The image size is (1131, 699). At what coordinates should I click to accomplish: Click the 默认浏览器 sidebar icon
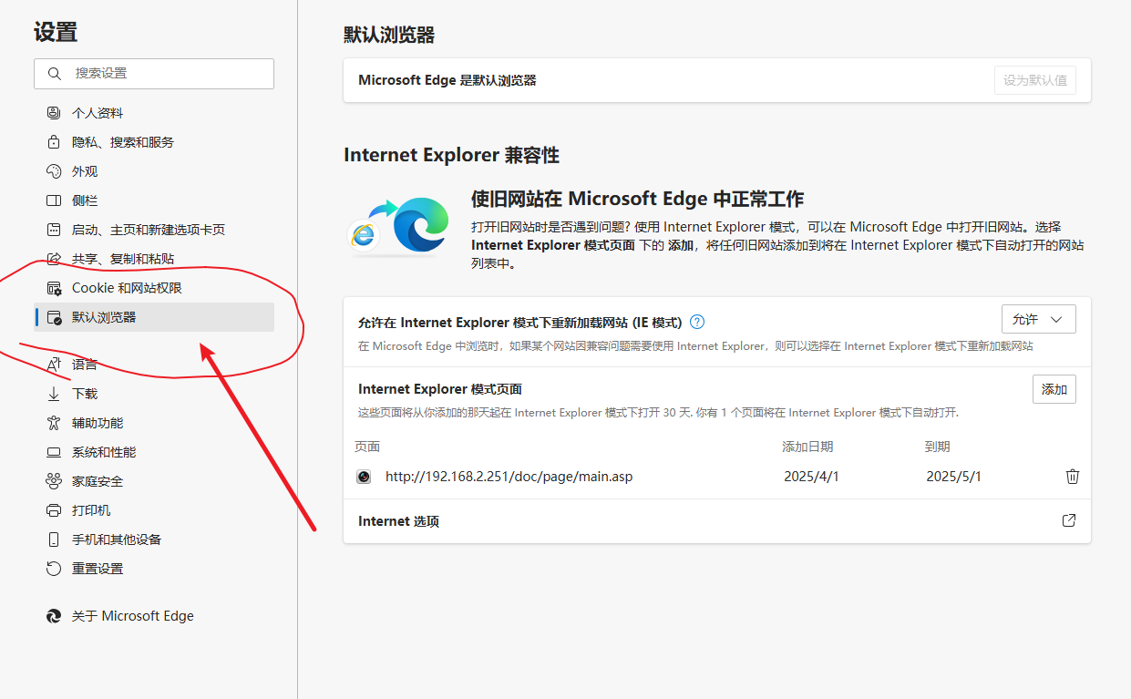tap(54, 317)
